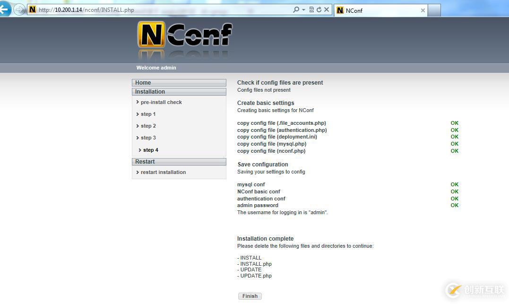Click the 'Create basic settings' heading
509x304 pixels.
tap(266, 103)
